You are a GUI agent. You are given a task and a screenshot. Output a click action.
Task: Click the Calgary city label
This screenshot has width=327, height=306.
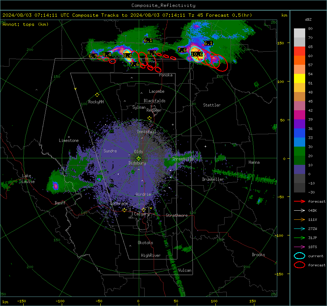click(x=142, y=214)
